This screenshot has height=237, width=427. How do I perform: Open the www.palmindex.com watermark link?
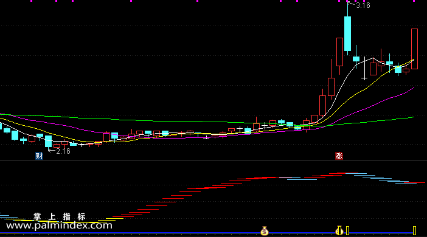[x=59, y=225]
